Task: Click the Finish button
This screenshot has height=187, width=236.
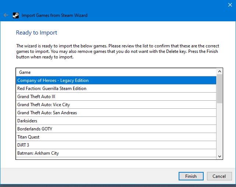Action: coord(191,176)
